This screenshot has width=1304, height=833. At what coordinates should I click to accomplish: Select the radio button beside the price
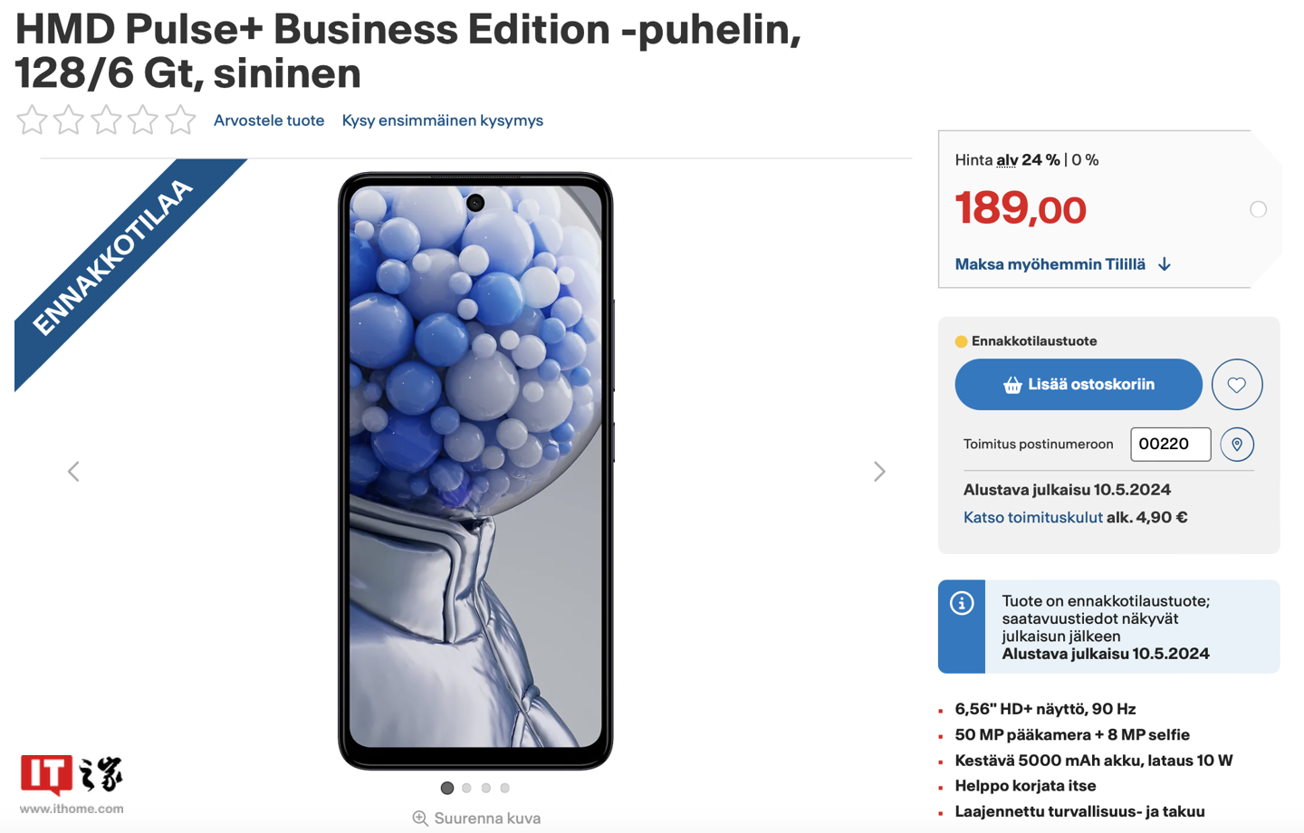pyautogui.click(x=1258, y=209)
